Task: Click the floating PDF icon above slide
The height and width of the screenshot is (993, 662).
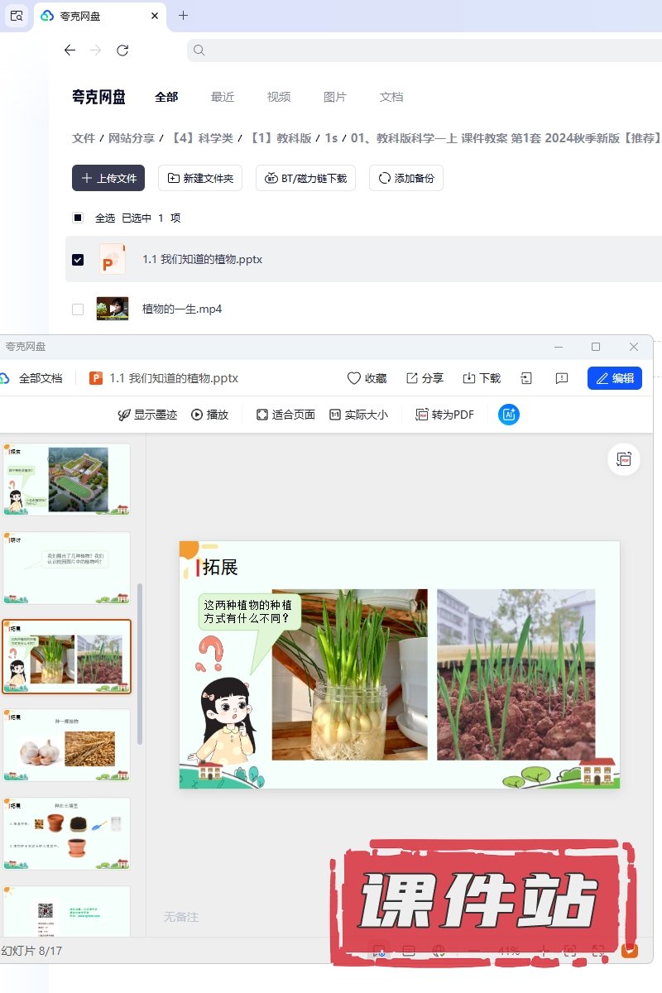Action: (x=624, y=459)
